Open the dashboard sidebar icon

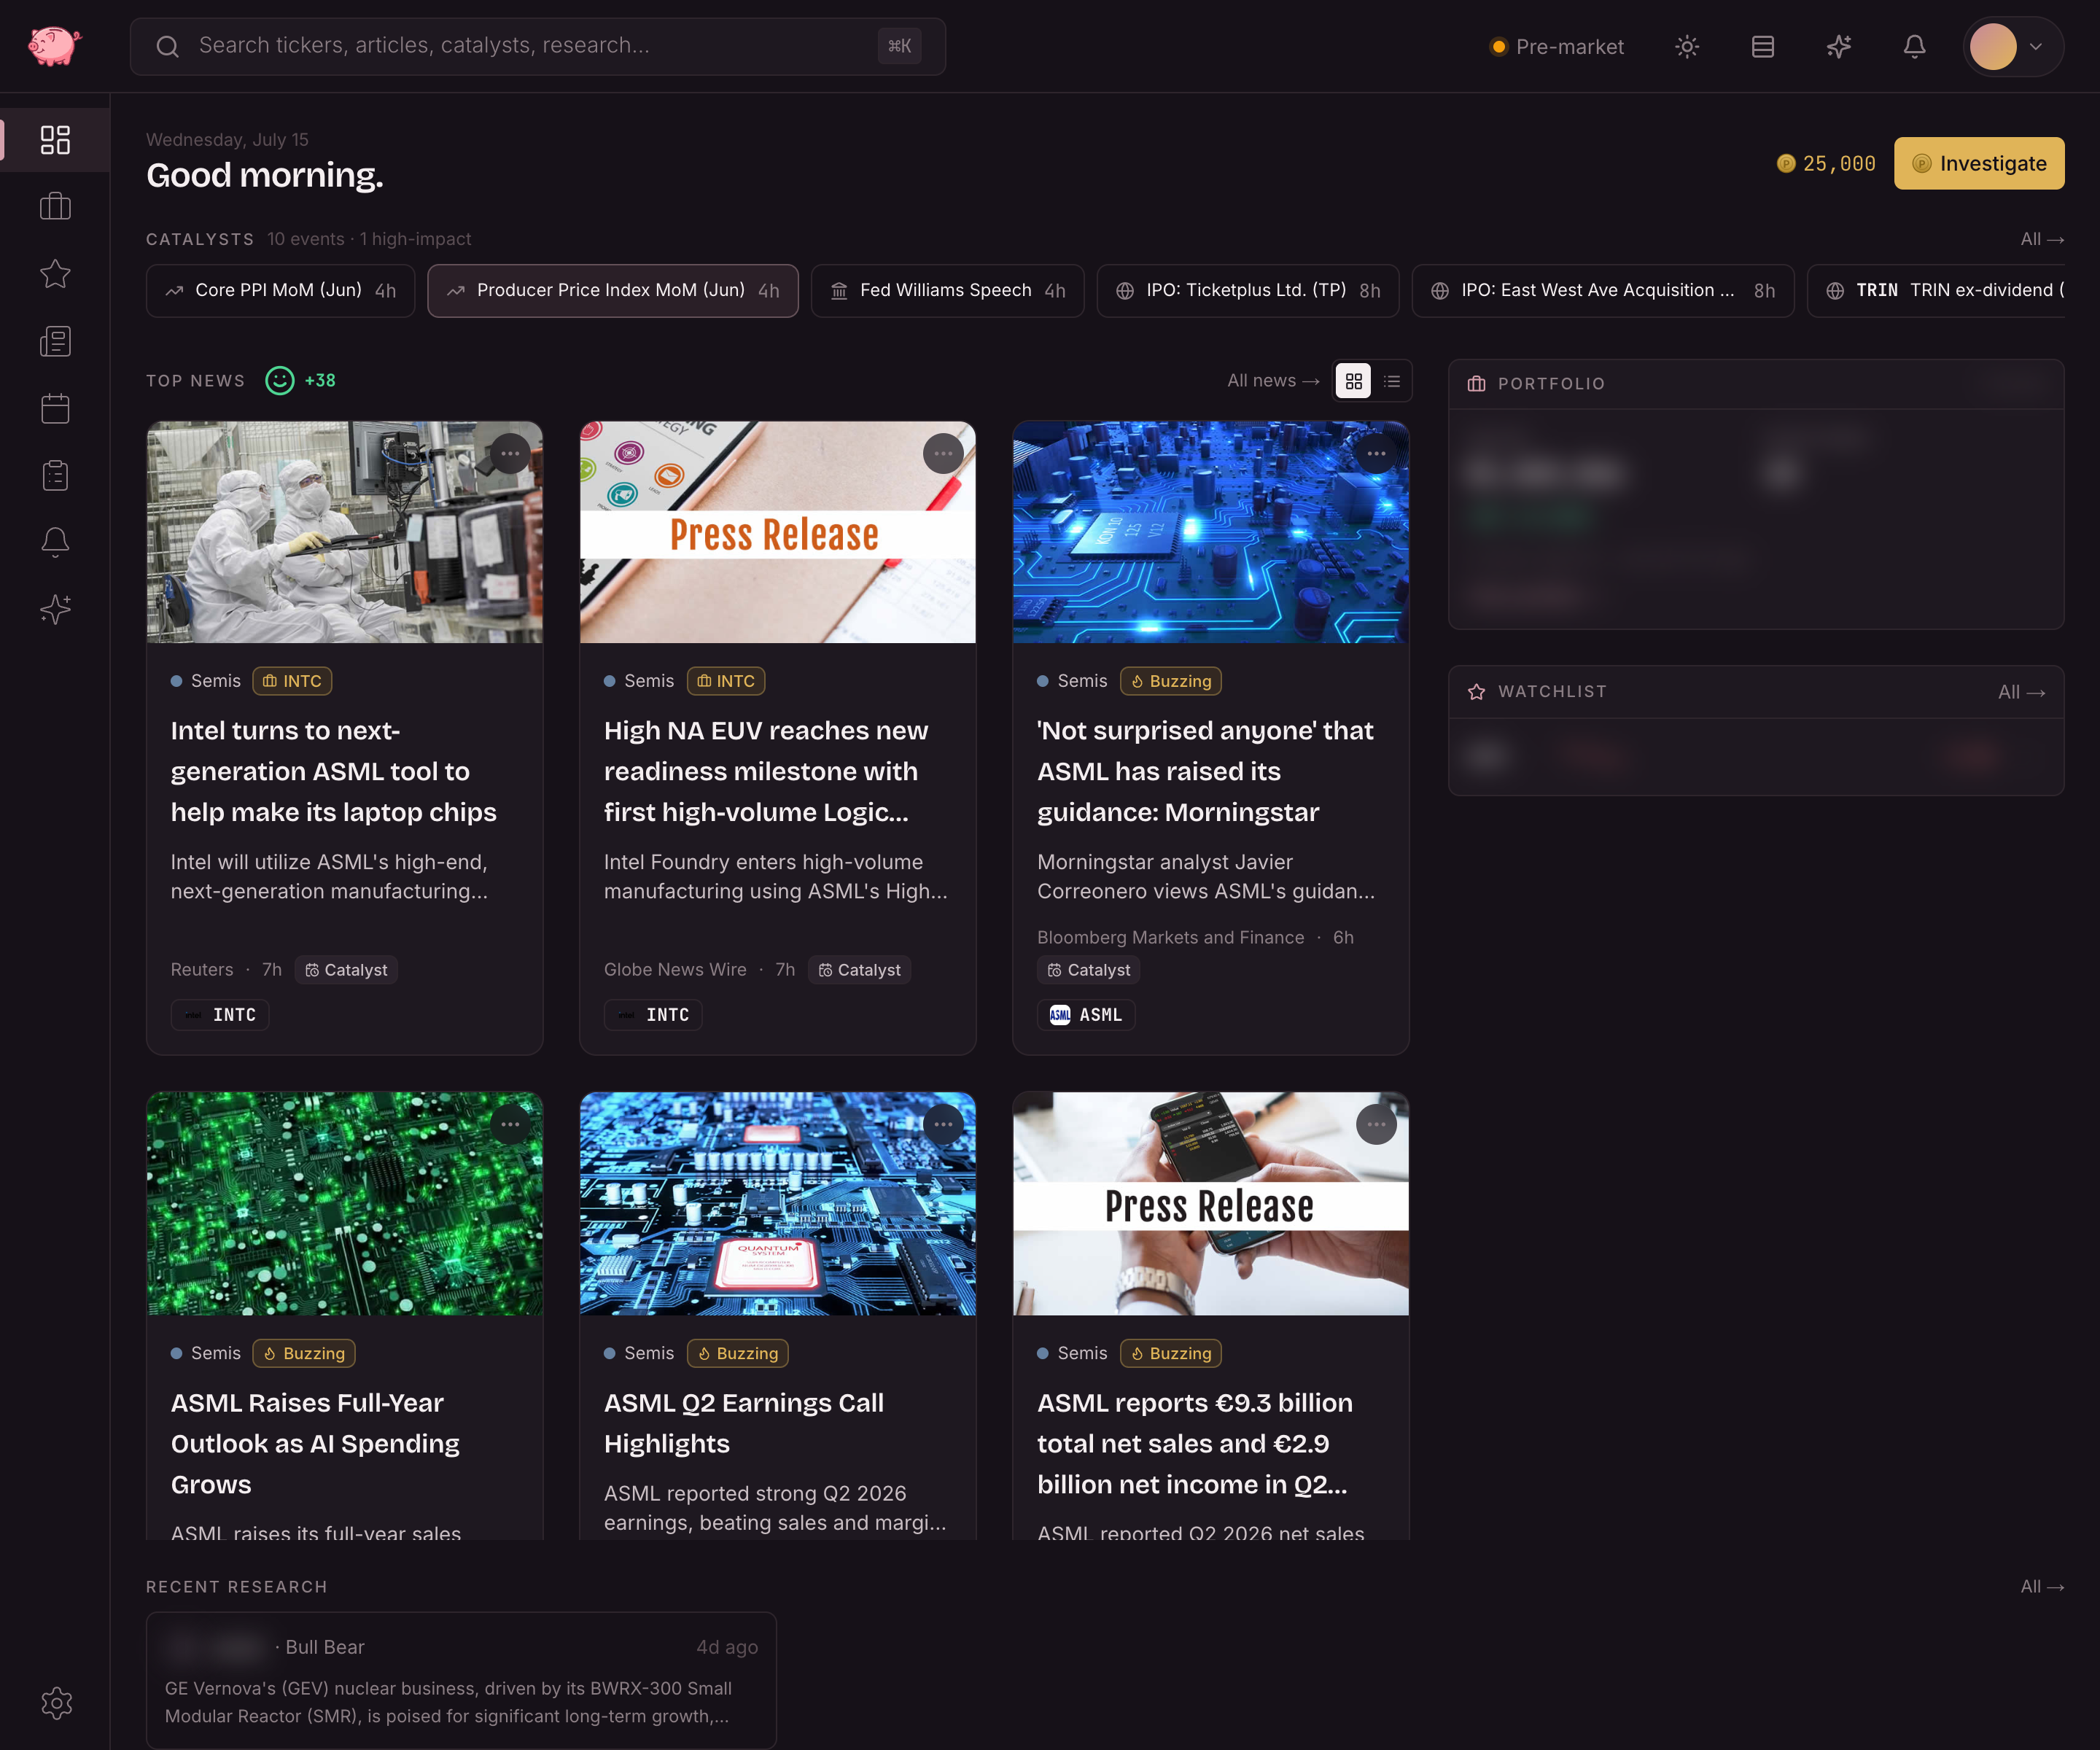[55, 140]
